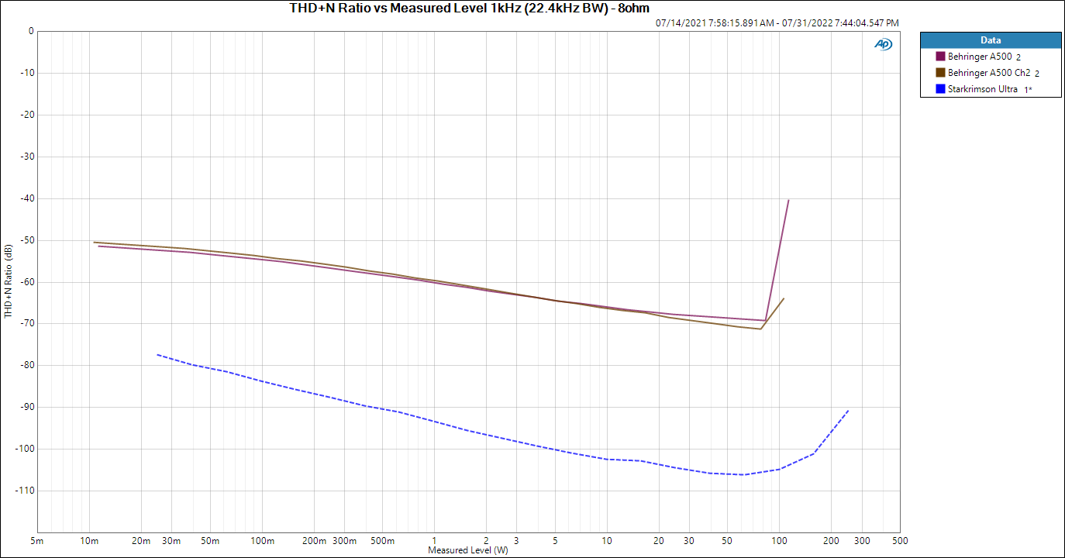Click the peak of the purple Behringer A500 trace

coord(788,200)
